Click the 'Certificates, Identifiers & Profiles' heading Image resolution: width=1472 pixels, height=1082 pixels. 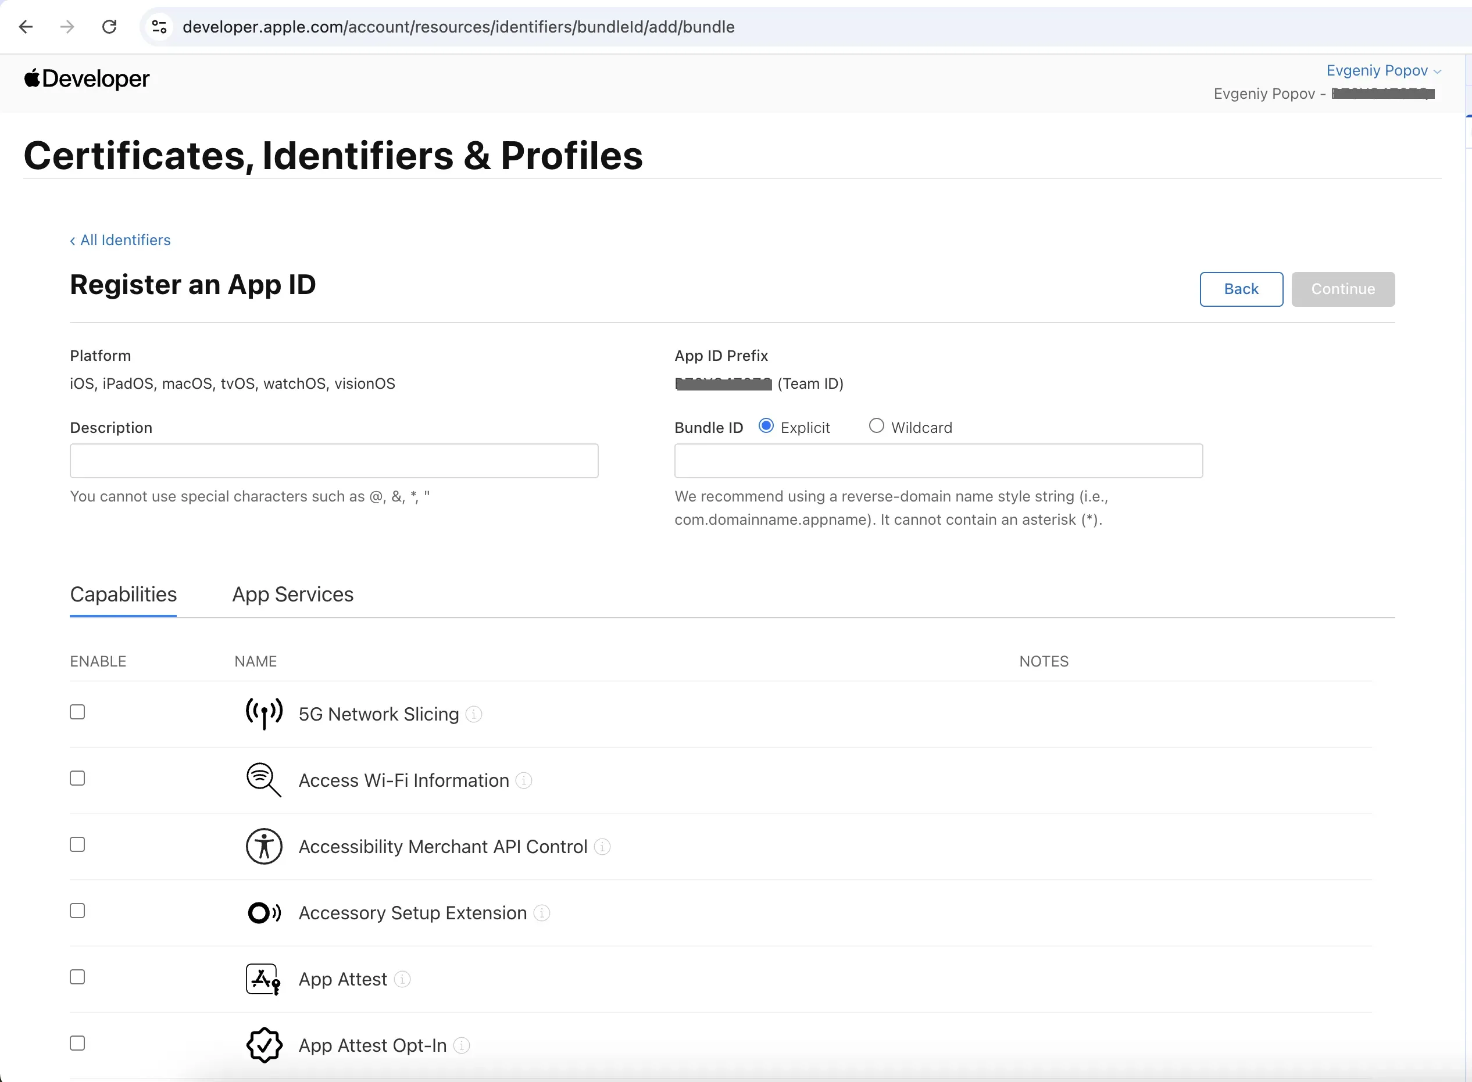tap(333, 156)
